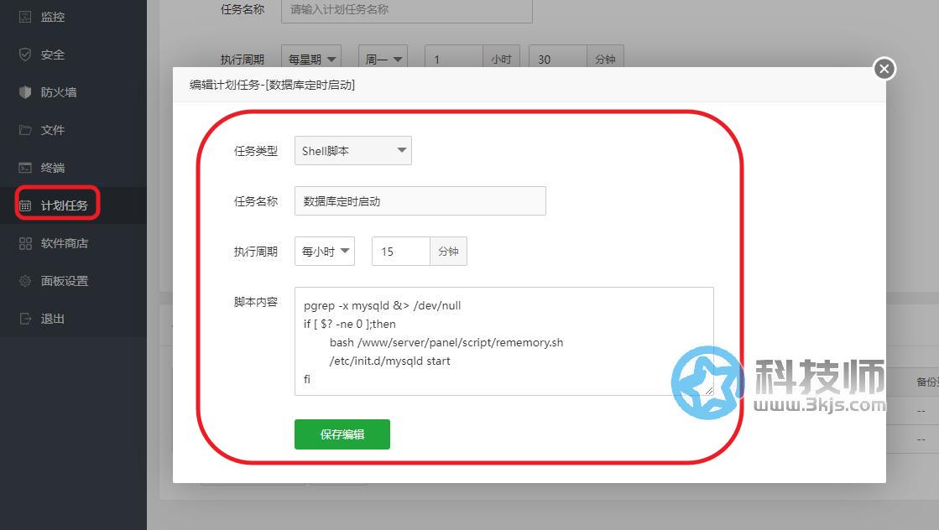Click the 任务名称 field containing 数据库定时启动
Viewport: 939px width, 530px height.
pyautogui.click(x=420, y=201)
